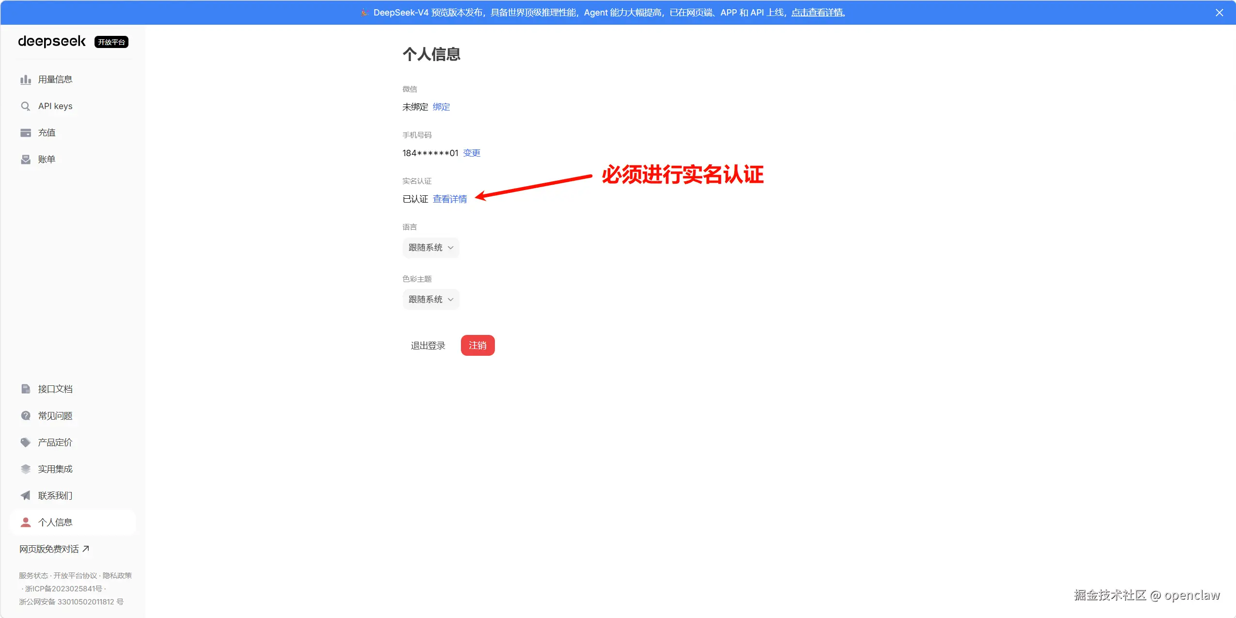Viewport: 1236px width, 618px height.
Task: Click 浙公网安备 33010502011812 号 link
Action: click(x=71, y=602)
